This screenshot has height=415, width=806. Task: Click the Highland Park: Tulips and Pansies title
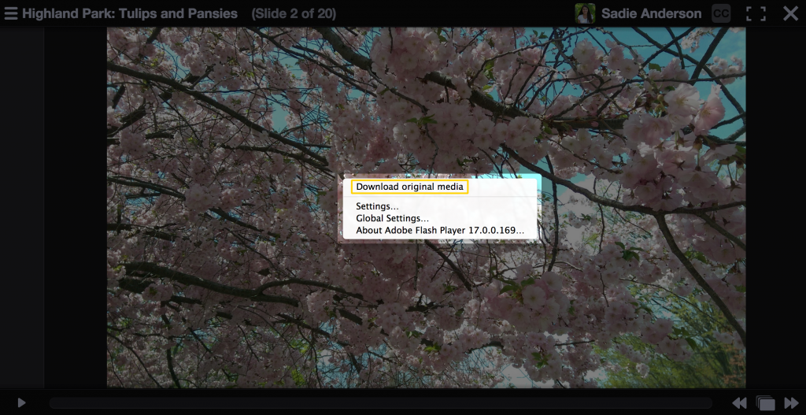coord(130,13)
